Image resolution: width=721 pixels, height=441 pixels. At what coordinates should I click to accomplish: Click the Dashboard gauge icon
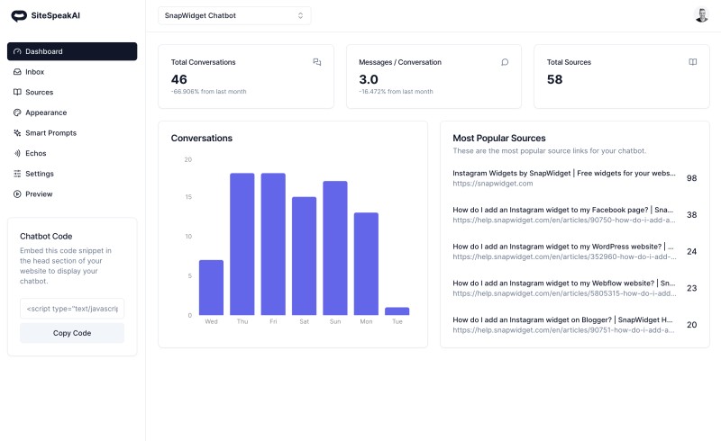tap(17, 51)
